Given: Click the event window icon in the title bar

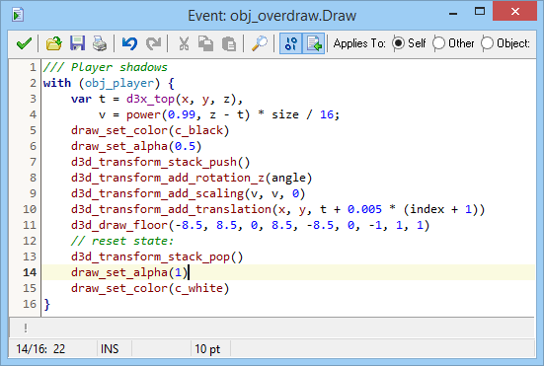Looking at the screenshot, I should 18,15.
